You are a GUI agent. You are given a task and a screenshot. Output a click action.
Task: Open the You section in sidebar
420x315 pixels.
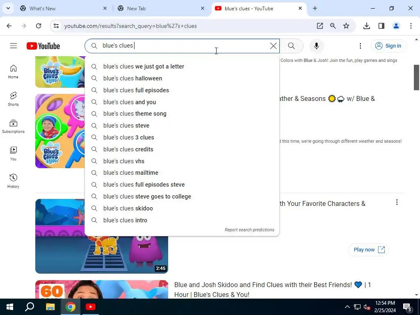(13, 154)
